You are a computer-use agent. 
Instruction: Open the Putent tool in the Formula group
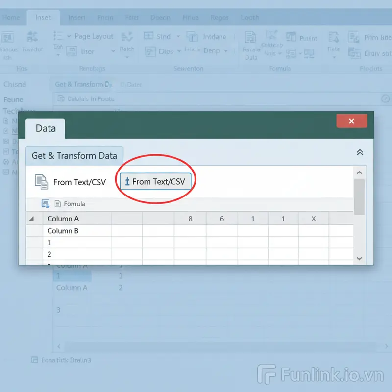(292, 37)
